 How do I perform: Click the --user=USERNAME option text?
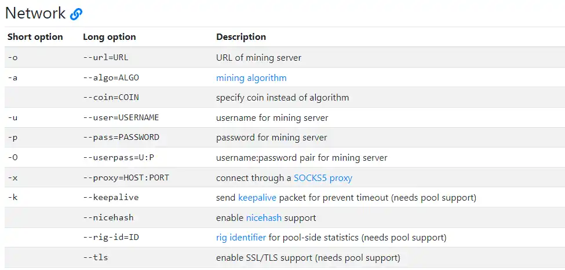[121, 117]
